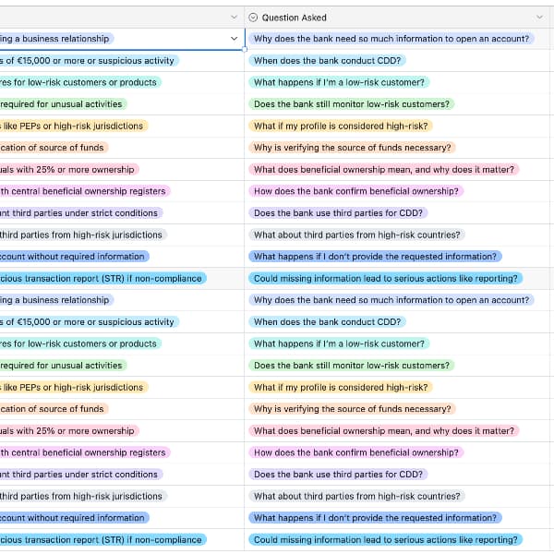The image size is (554, 554).
Task: Select the second 'What about third parties from high-risk countries?' tag
Action: click(x=356, y=497)
